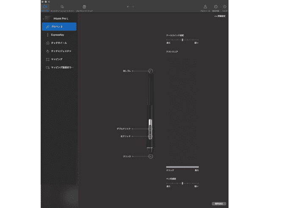Open the 消しゴム eraser assignment
Viewport: 292px width, 208px height.
pos(127,71)
